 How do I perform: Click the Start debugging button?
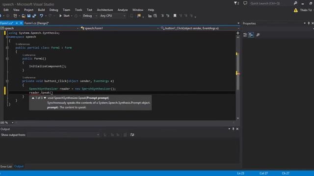point(64,16)
